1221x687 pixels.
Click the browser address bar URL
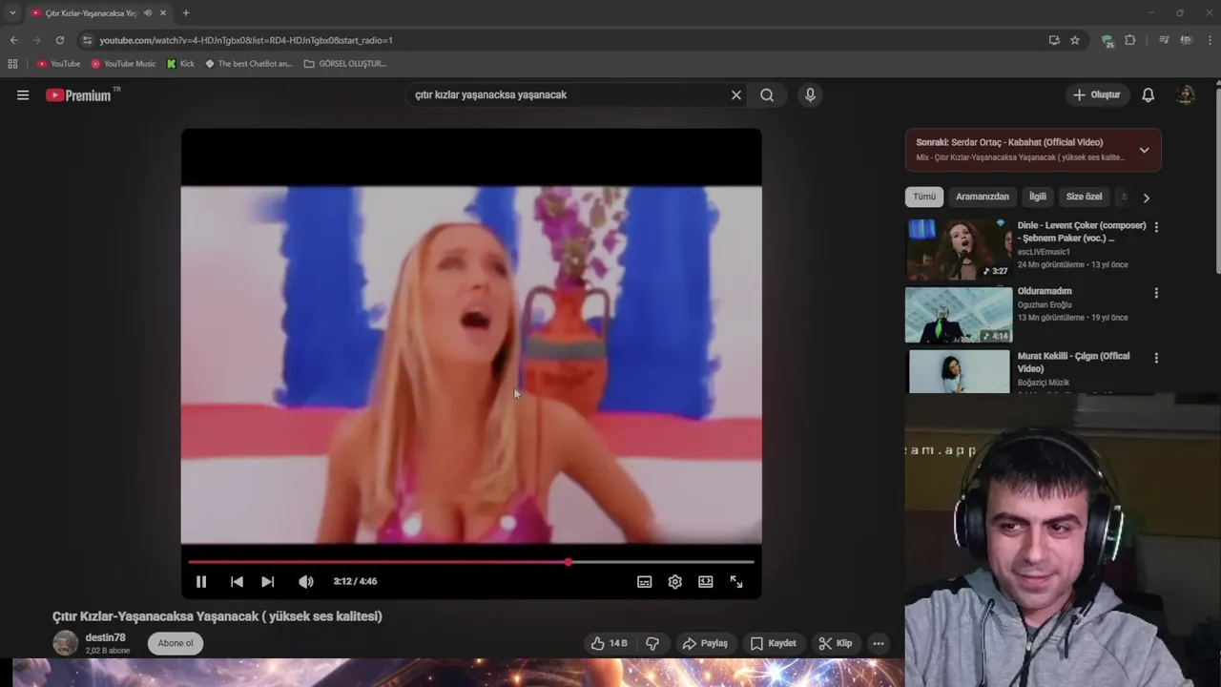click(246, 40)
